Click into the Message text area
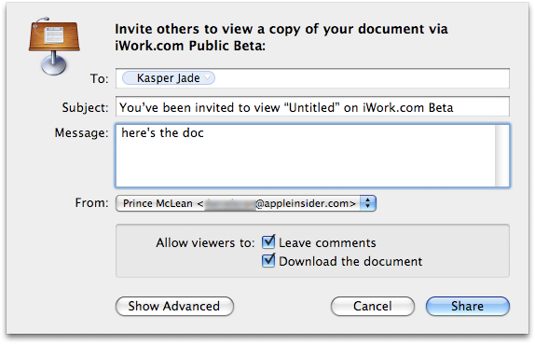This screenshot has height=344, width=535. tap(312, 156)
